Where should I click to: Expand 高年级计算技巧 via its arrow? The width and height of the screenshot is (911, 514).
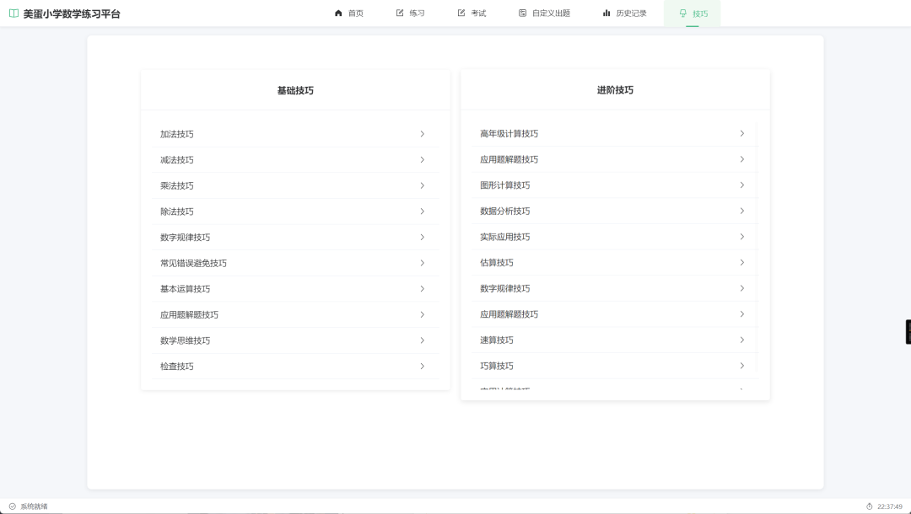[x=741, y=133]
